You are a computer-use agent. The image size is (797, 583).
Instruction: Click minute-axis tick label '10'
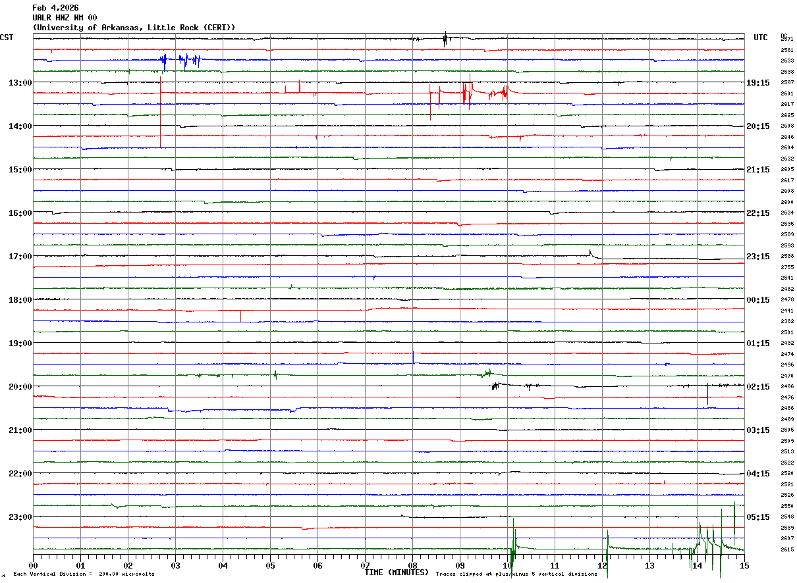point(507,565)
